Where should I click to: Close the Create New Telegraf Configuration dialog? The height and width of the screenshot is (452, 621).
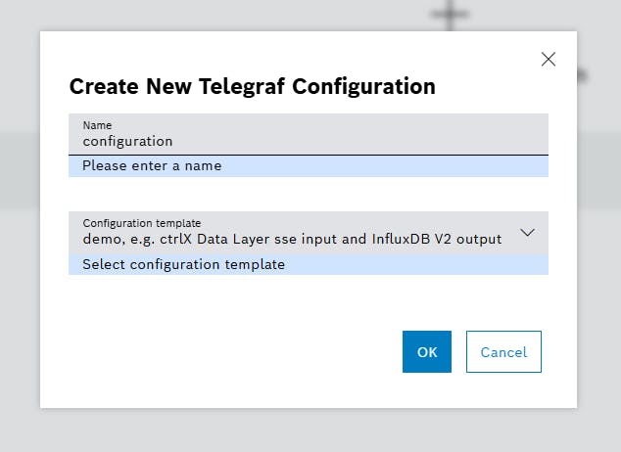pyautogui.click(x=549, y=60)
